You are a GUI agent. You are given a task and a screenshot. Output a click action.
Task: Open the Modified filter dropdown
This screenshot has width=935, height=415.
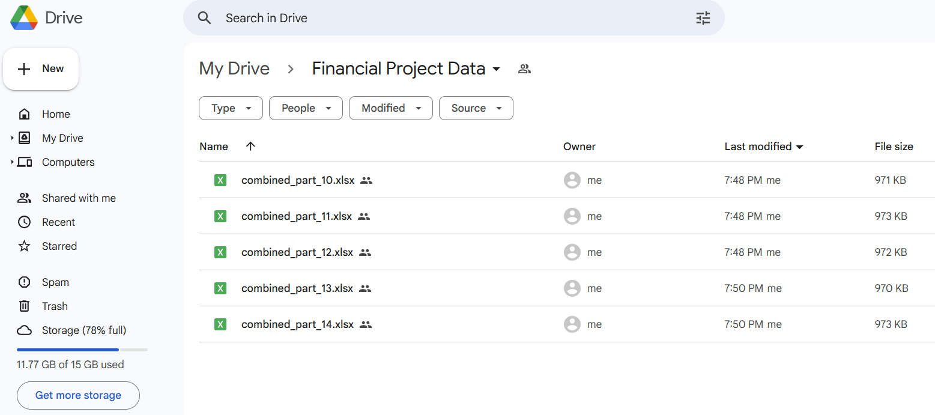(x=390, y=108)
